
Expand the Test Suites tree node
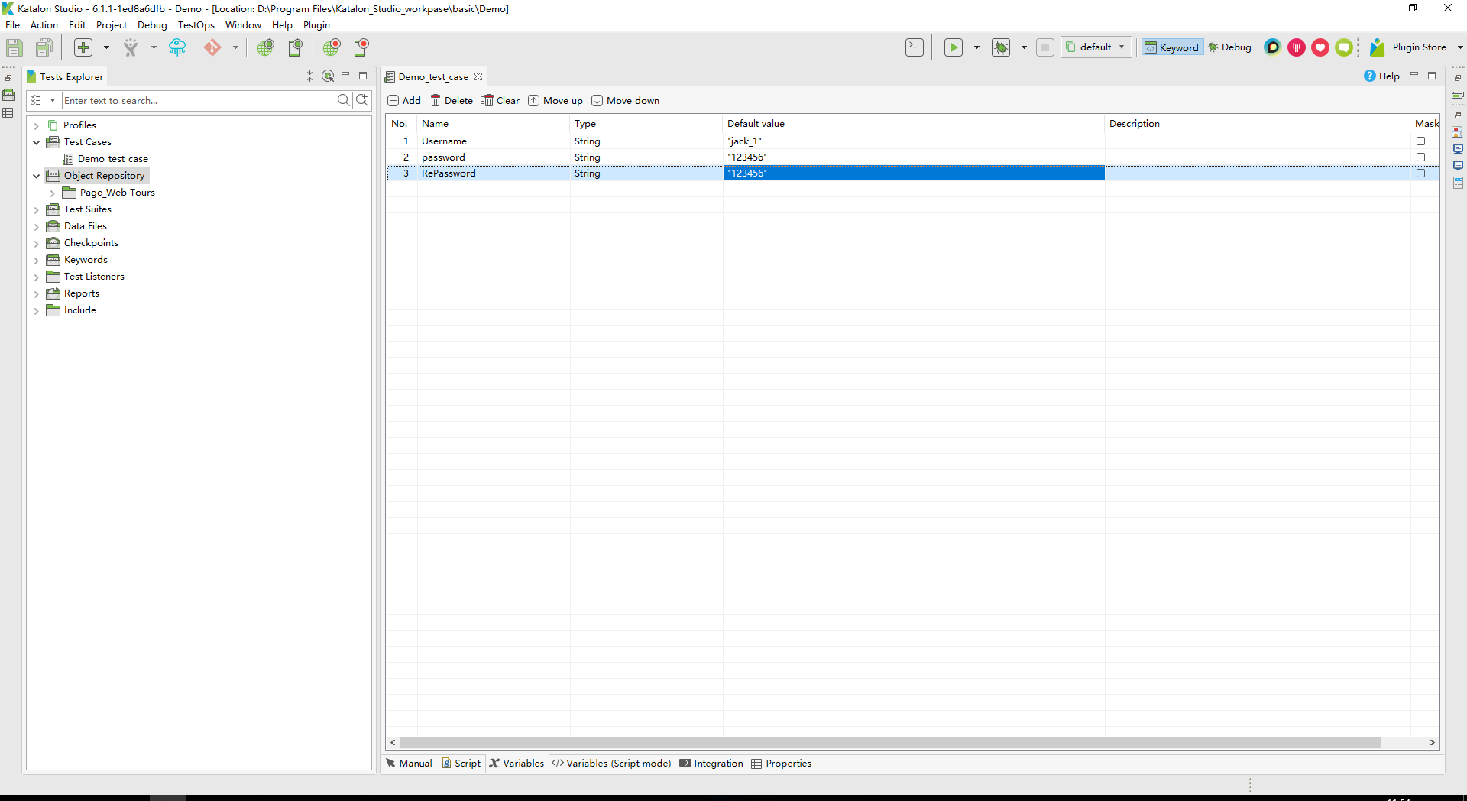pos(36,209)
